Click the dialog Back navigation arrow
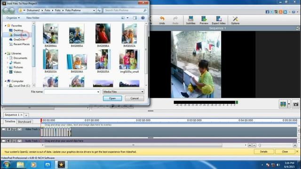 pyautogui.click(x=6, y=10)
